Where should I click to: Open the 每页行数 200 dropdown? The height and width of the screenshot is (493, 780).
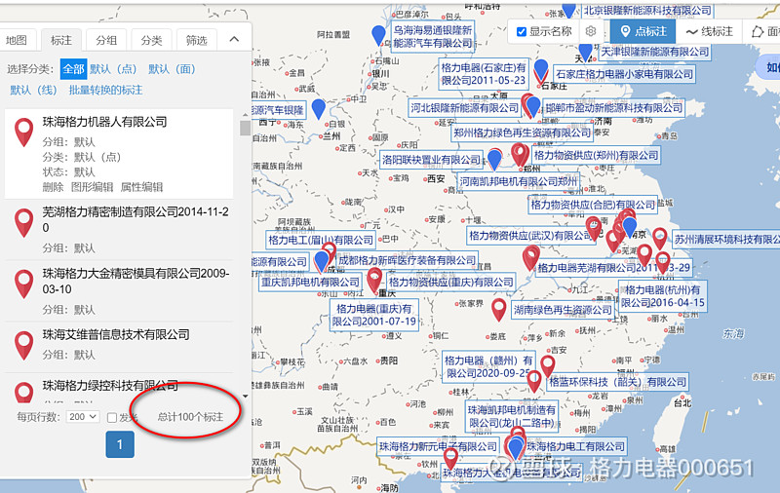coord(83,417)
